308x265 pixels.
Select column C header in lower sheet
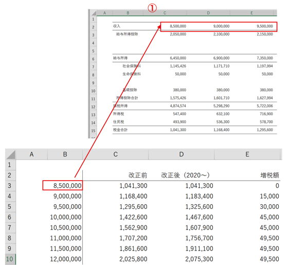click(x=116, y=154)
